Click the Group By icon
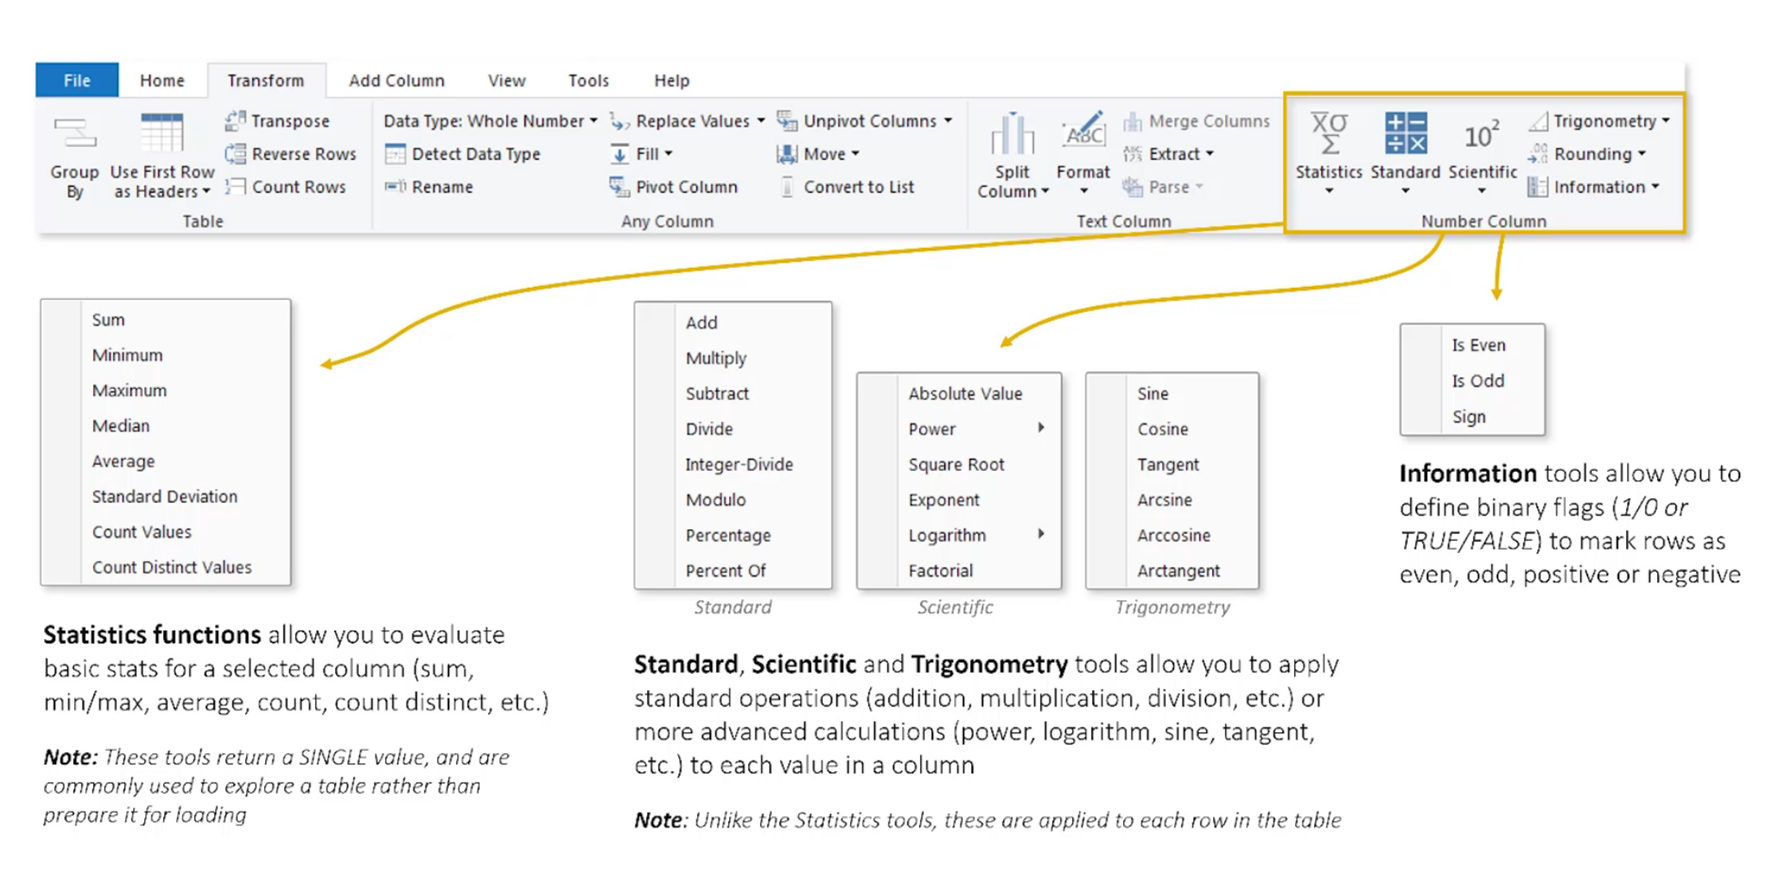The height and width of the screenshot is (881, 1780). click(x=74, y=135)
